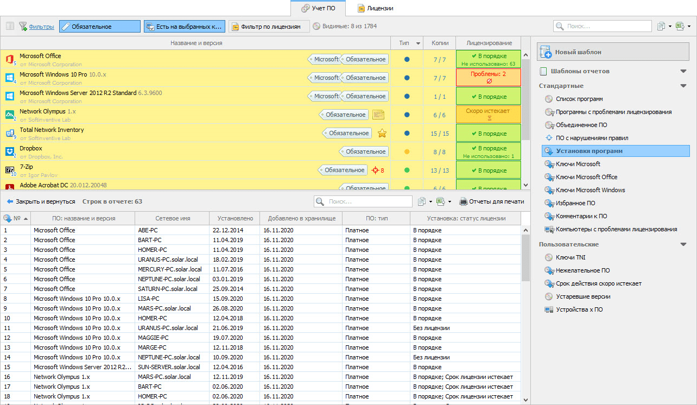
Task: Click the column chooser icon beside № header
Action: click(8, 218)
